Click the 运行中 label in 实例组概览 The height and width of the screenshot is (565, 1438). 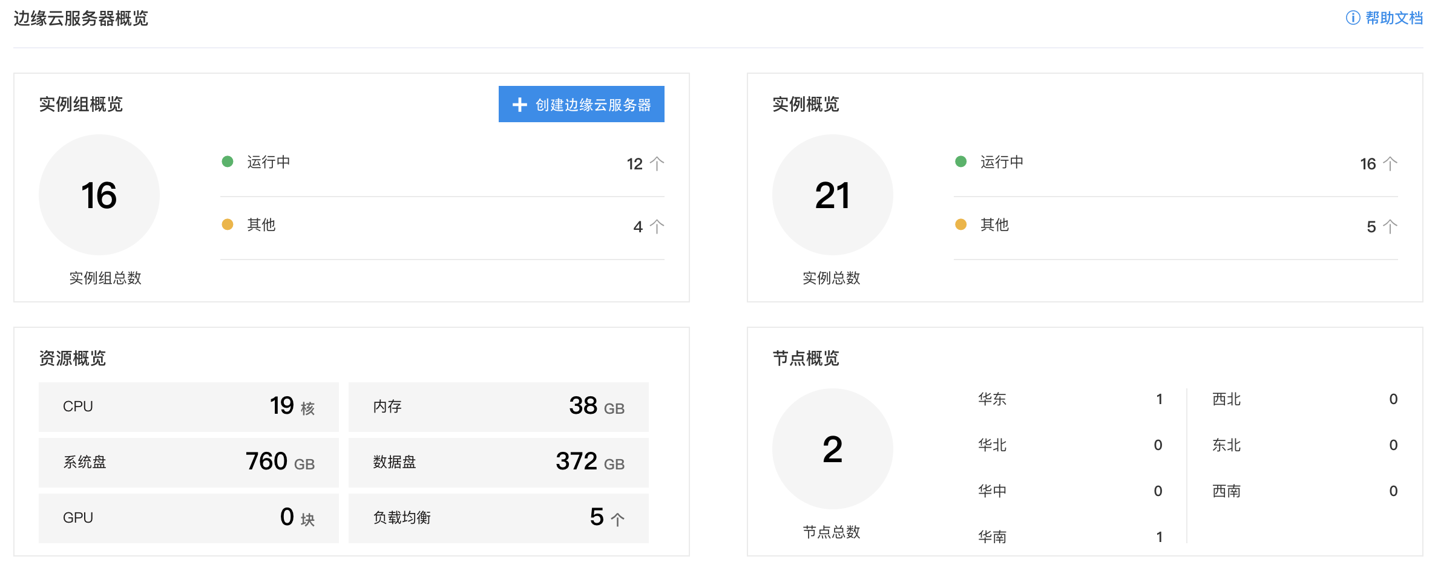(269, 162)
